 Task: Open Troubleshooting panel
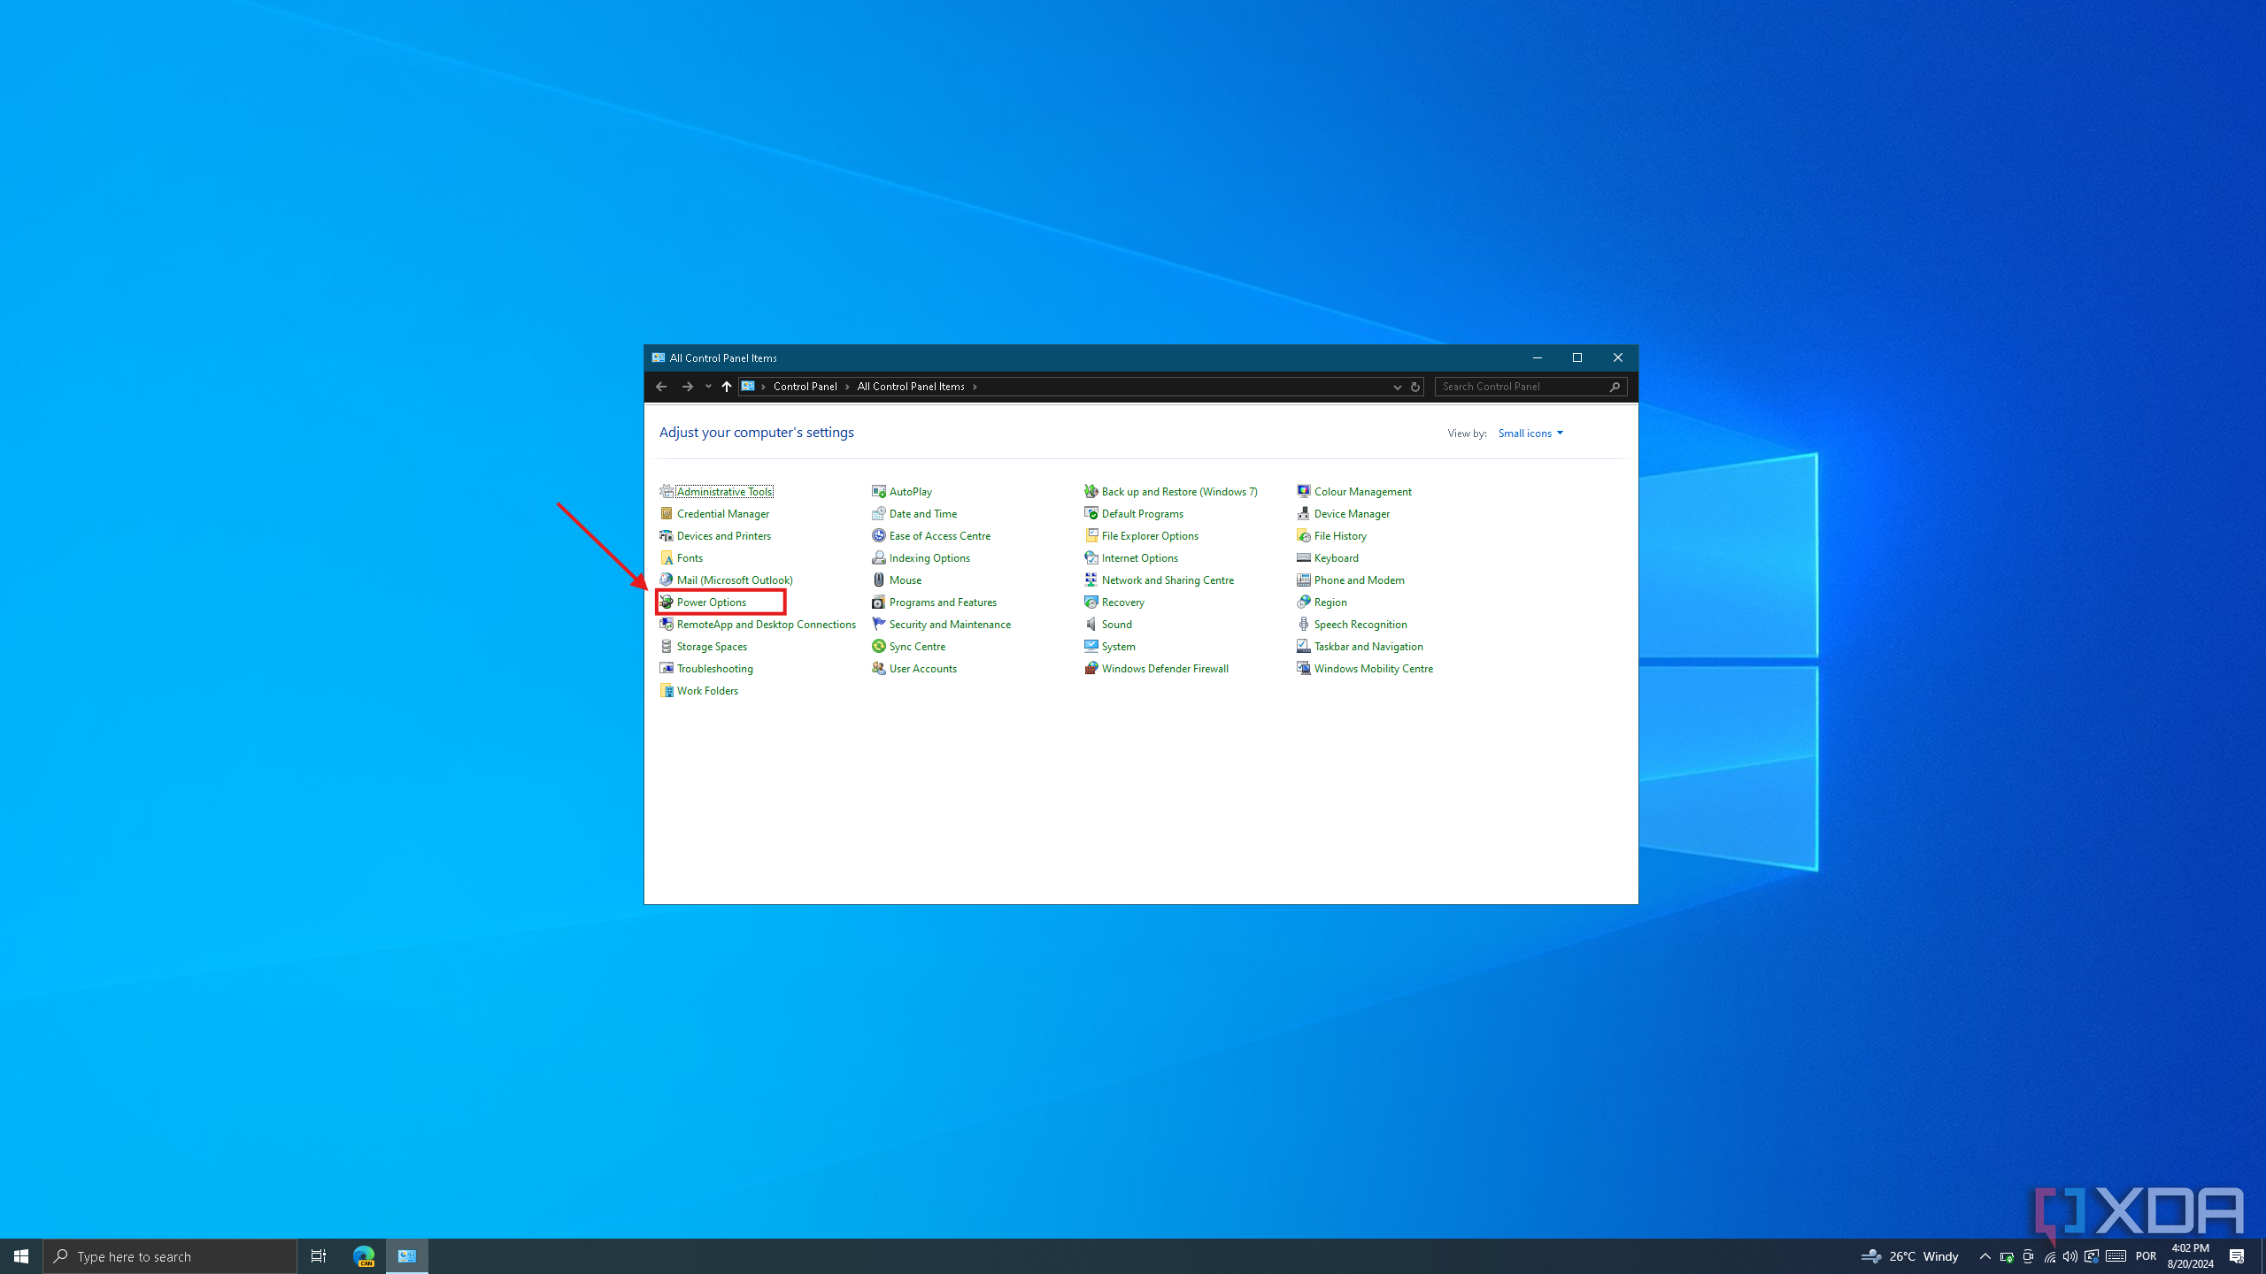(x=714, y=667)
